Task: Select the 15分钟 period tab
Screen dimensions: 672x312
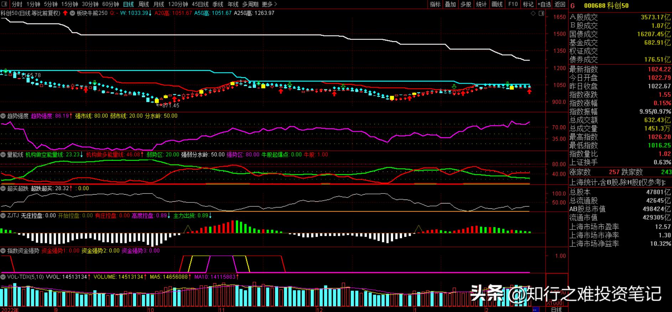Action: click(69, 4)
